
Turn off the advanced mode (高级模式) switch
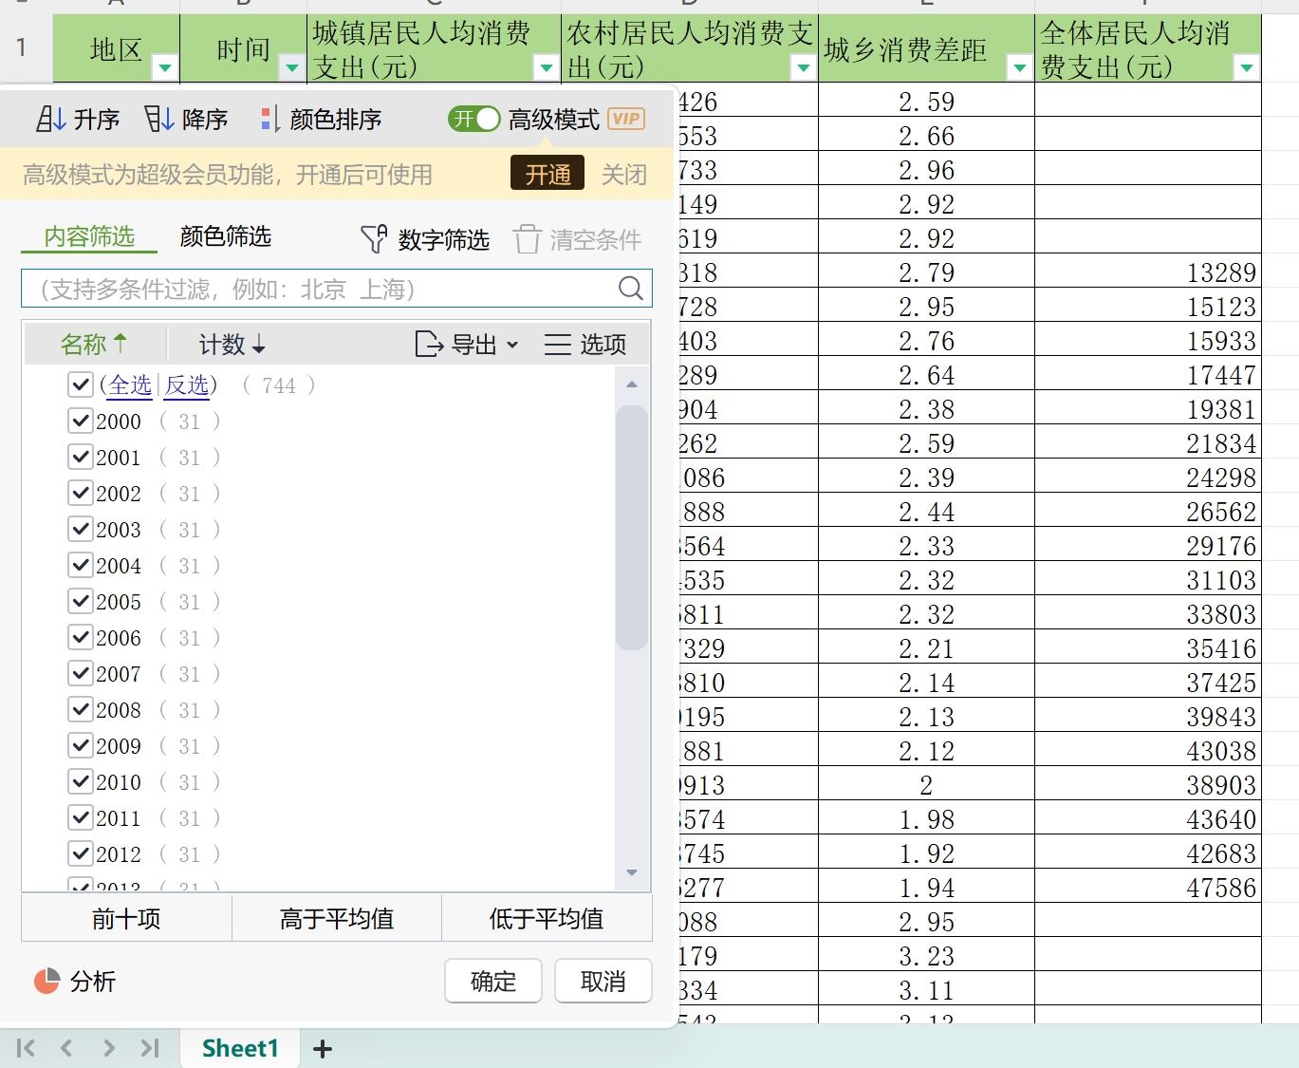pos(473,119)
